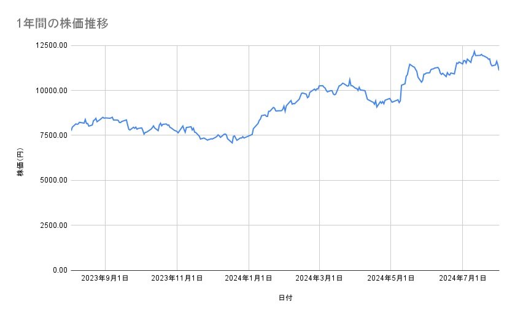The height and width of the screenshot is (318, 515).
Task: Select the horizontal axis title 日付
Action: pos(285,298)
